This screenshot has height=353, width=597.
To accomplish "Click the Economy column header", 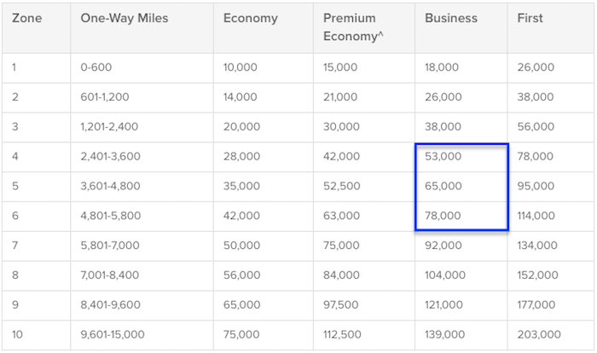I will point(251,18).
